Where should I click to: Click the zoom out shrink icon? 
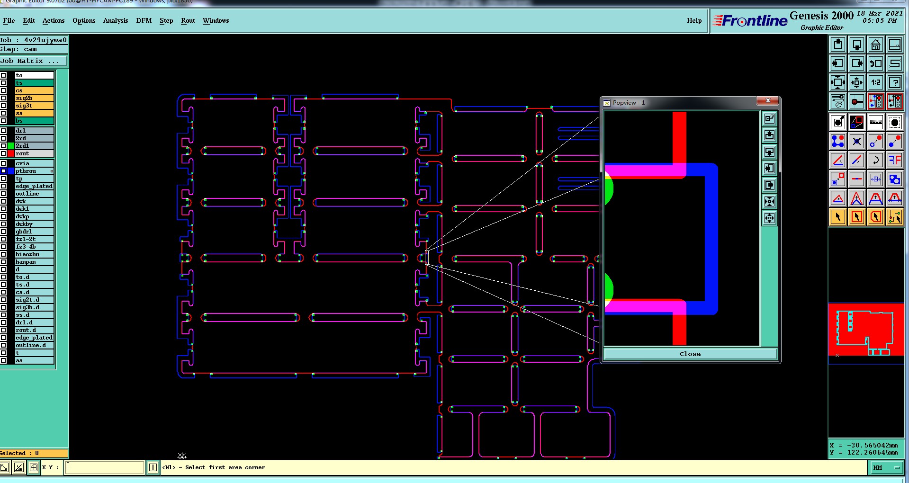tap(857, 82)
